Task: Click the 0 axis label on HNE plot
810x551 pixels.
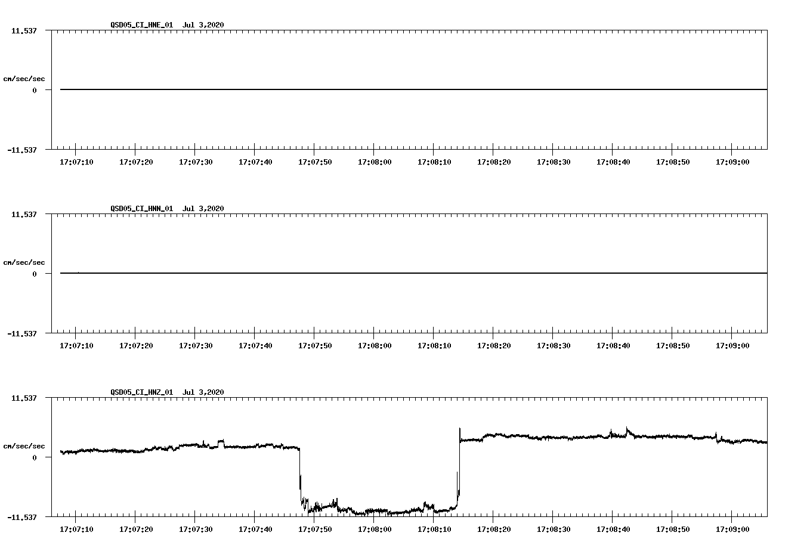Action: tap(35, 90)
